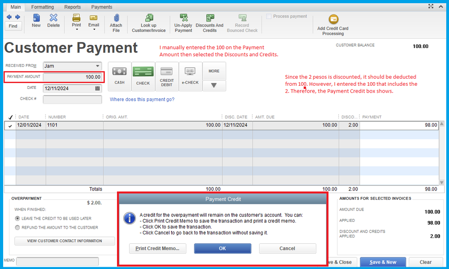The width and height of the screenshot is (449, 269).
Task: Expand payment methods with the down triangle
Action: [x=214, y=85]
